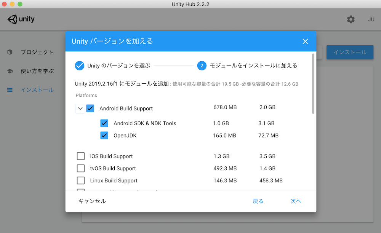Uncheck Android SDK & NDK Tools
381x233 pixels.
click(x=104, y=123)
